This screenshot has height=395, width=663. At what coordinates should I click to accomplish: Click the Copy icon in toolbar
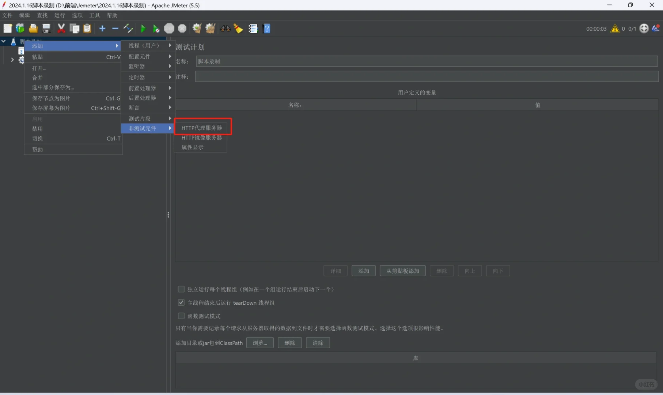pyautogui.click(x=75, y=29)
